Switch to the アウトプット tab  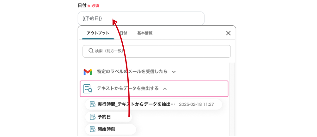(x=98, y=33)
